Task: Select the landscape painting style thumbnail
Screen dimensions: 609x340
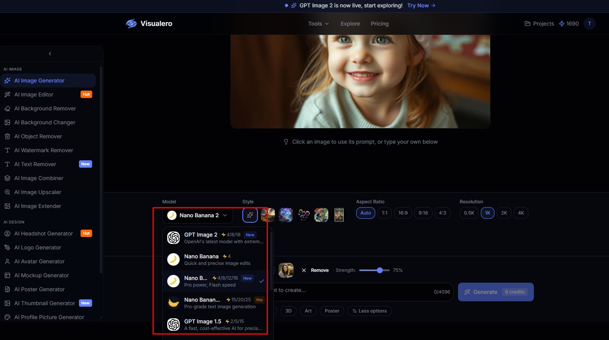Action: tap(268, 215)
